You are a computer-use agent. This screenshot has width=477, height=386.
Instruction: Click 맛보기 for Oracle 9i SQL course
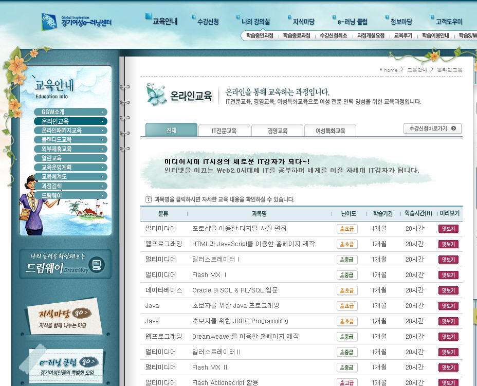point(448,290)
